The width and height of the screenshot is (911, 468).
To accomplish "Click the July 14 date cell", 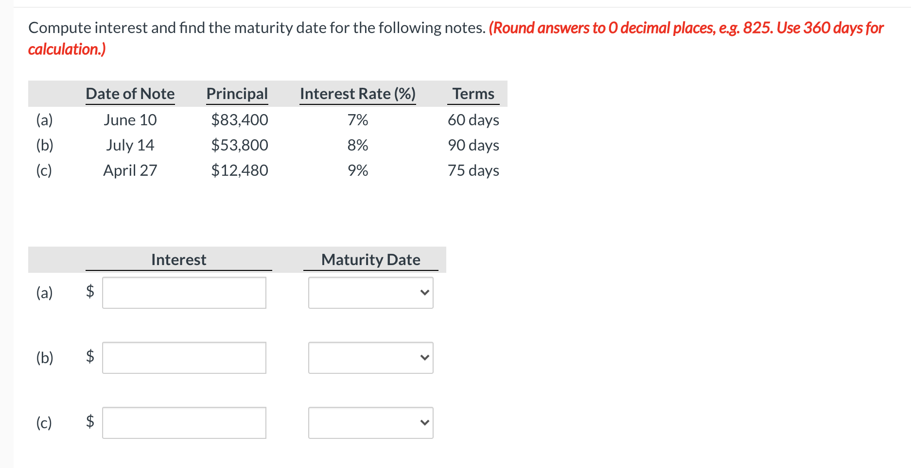I will click(130, 145).
